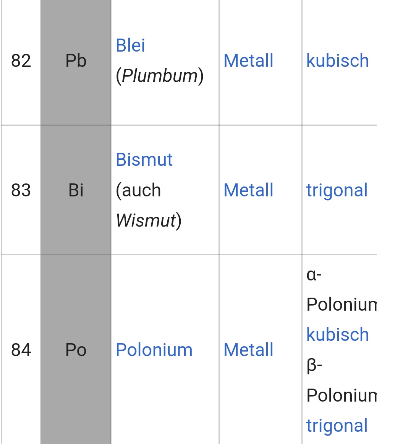Click Metall link in the Bi row

pyautogui.click(x=248, y=190)
